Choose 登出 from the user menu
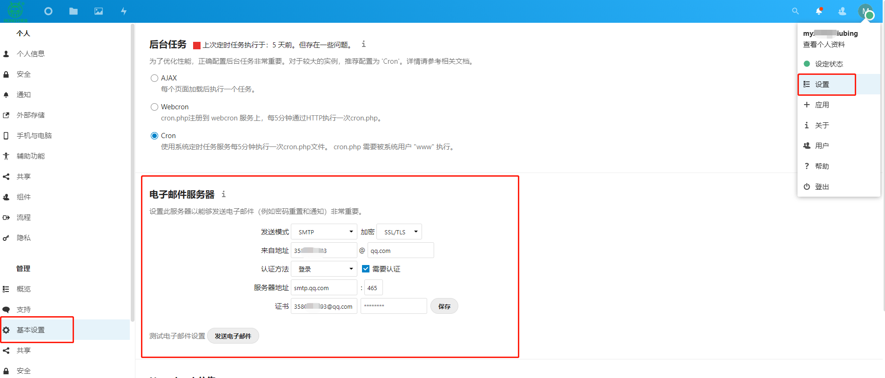Screen dimensions: 885x378 click(x=822, y=187)
